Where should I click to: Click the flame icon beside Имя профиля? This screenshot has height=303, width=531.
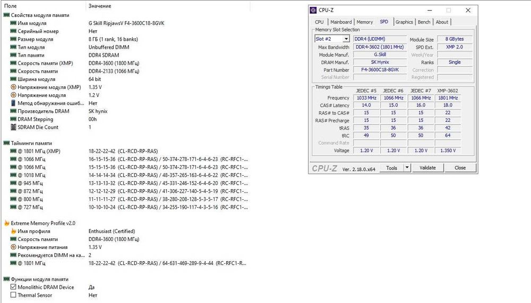click(13, 231)
